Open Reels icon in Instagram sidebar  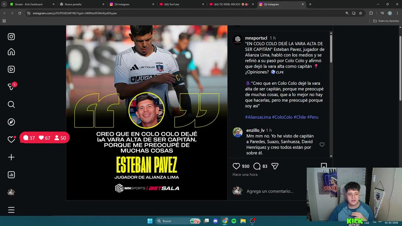11,69
